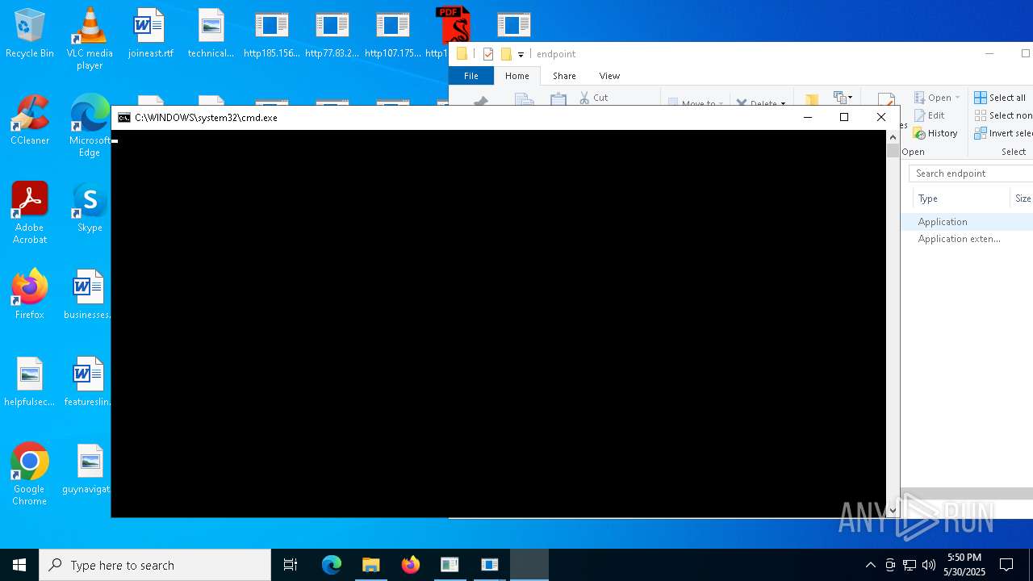The image size is (1033, 581).
Task: Click the Search endpoint field
Action: (x=970, y=173)
